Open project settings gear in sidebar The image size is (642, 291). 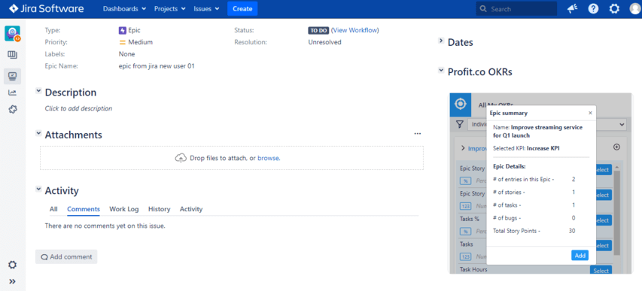click(x=12, y=265)
